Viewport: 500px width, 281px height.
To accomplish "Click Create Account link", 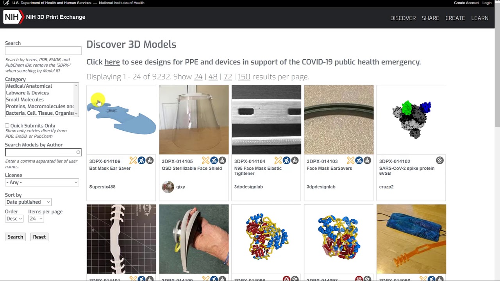I will (466, 3).
